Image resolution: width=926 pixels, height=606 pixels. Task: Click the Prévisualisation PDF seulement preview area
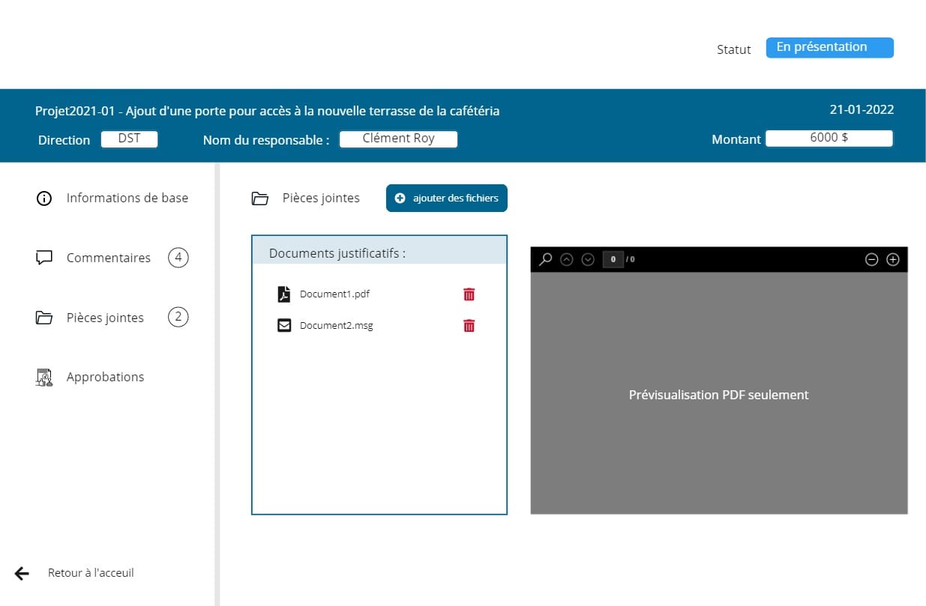click(x=719, y=393)
